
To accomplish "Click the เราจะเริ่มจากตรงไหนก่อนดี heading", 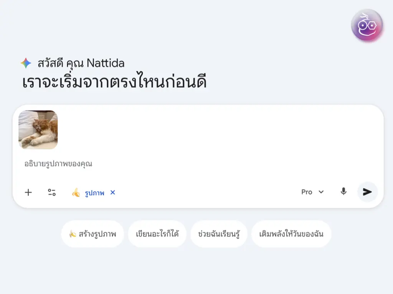I will point(114,82).
